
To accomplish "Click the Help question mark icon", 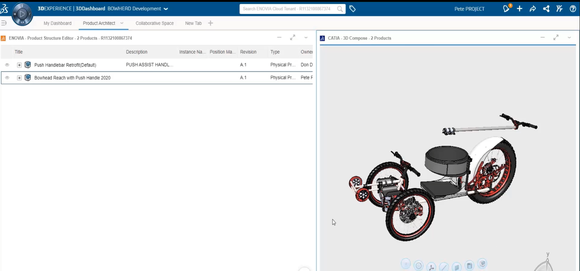I will [573, 9].
